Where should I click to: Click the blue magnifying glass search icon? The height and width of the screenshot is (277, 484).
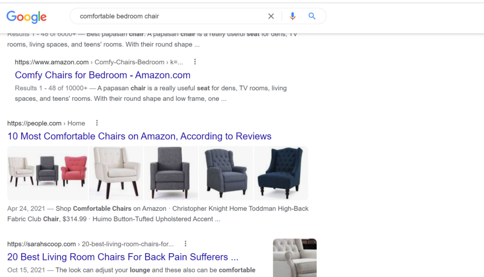[312, 16]
